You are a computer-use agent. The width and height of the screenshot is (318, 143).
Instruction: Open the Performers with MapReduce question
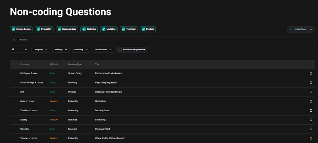pyautogui.click(x=109, y=73)
